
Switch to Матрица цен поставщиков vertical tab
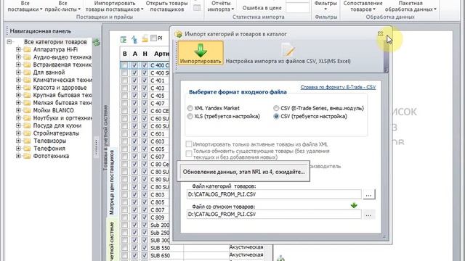click(111, 182)
